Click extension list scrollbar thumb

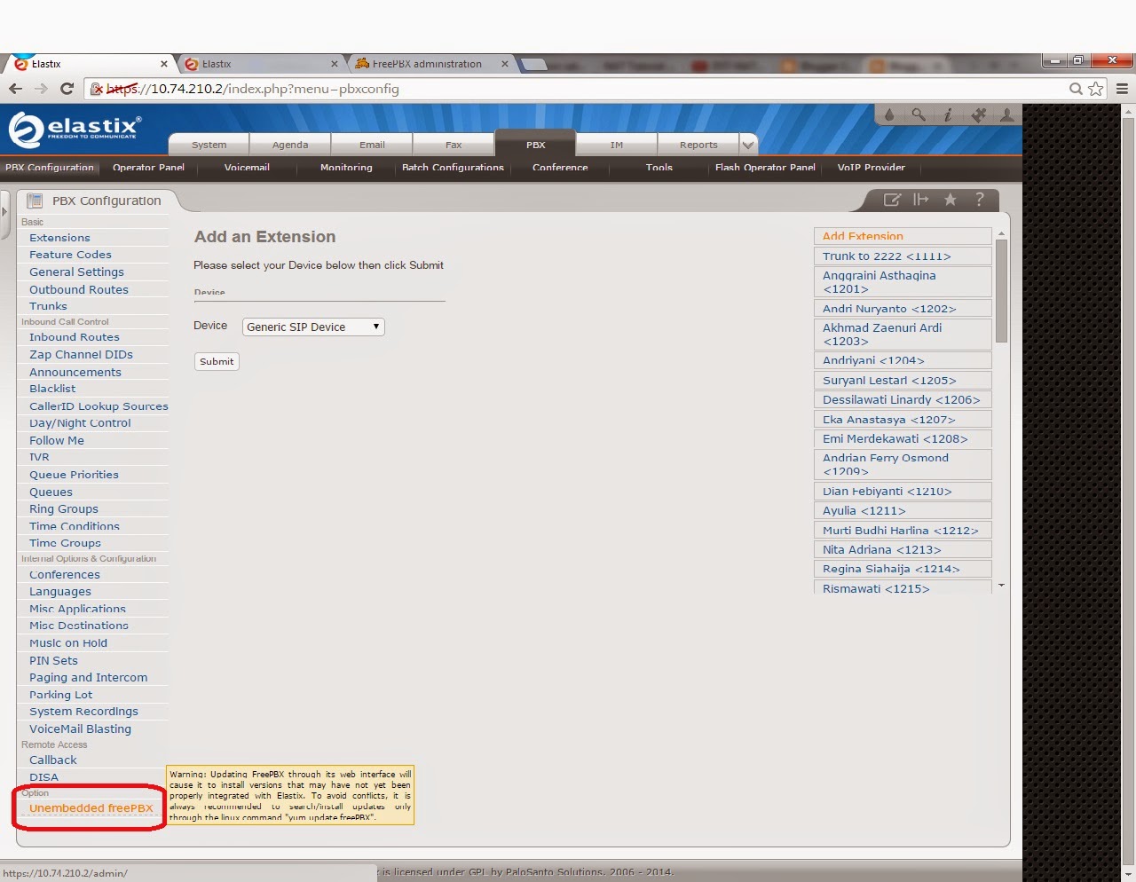point(1001,291)
